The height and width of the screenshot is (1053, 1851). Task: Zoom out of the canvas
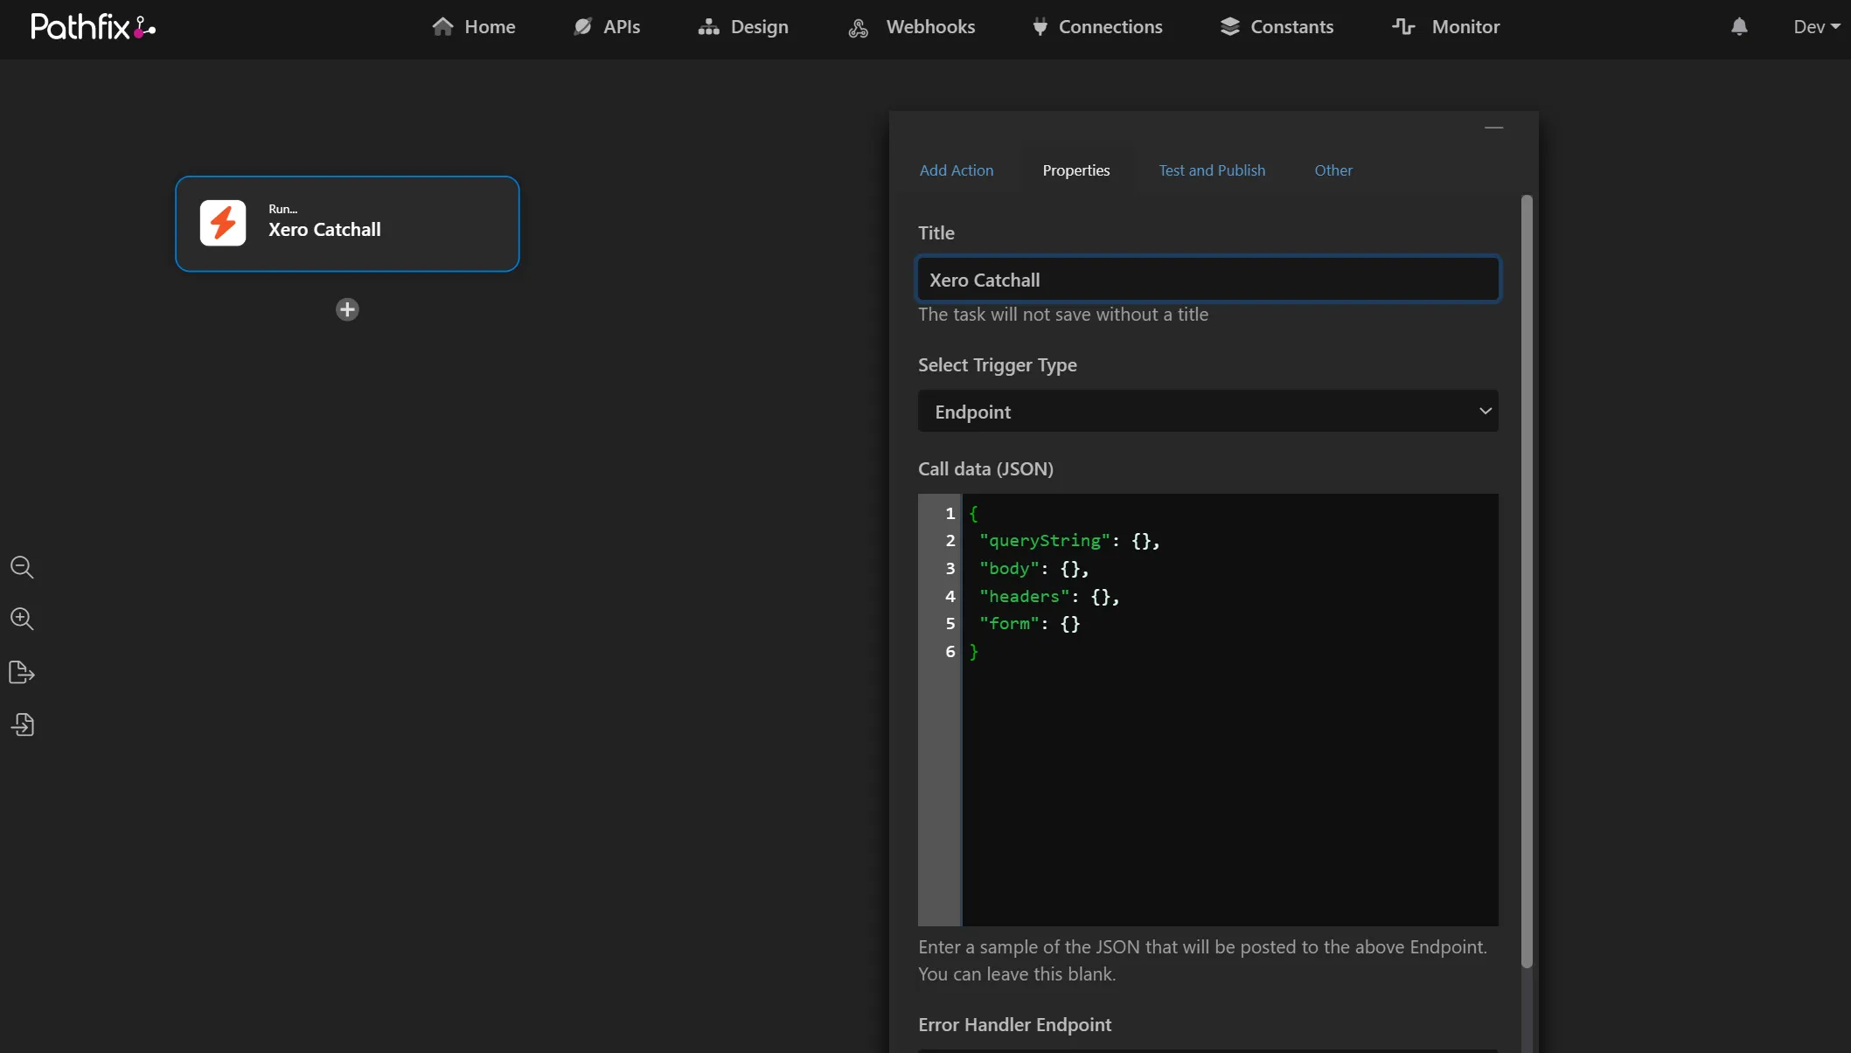[22, 568]
